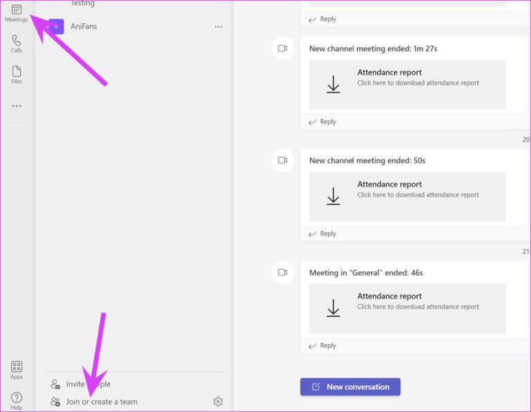Click Join or create a team
The width and height of the screenshot is (531, 412).
pyautogui.click(x=102, y=402)
